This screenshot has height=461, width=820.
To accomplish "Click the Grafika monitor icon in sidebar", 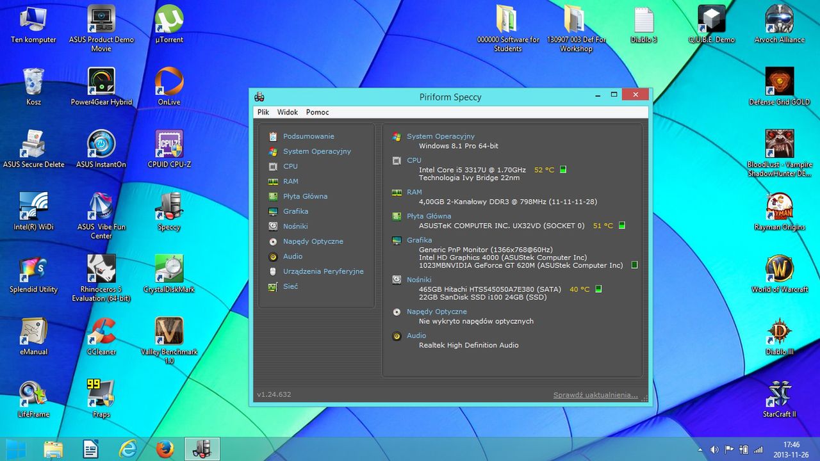I will [x=273, y=211].
